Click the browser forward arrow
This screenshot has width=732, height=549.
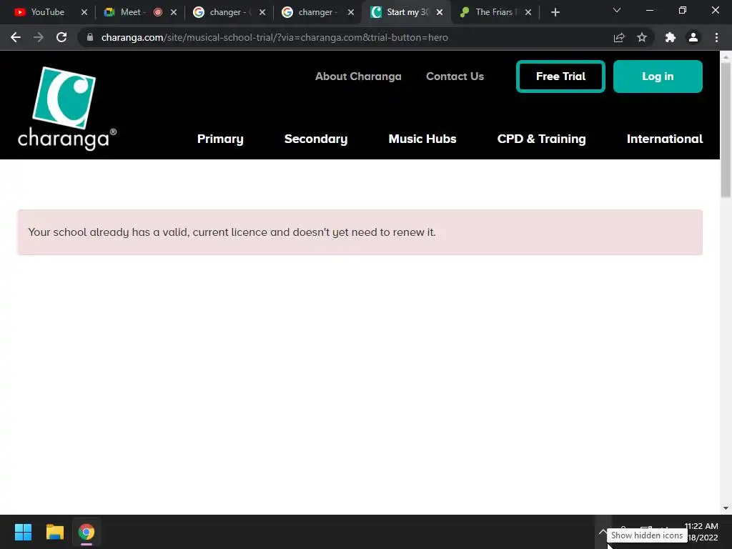pyautogui.click(x=39, y=37)
